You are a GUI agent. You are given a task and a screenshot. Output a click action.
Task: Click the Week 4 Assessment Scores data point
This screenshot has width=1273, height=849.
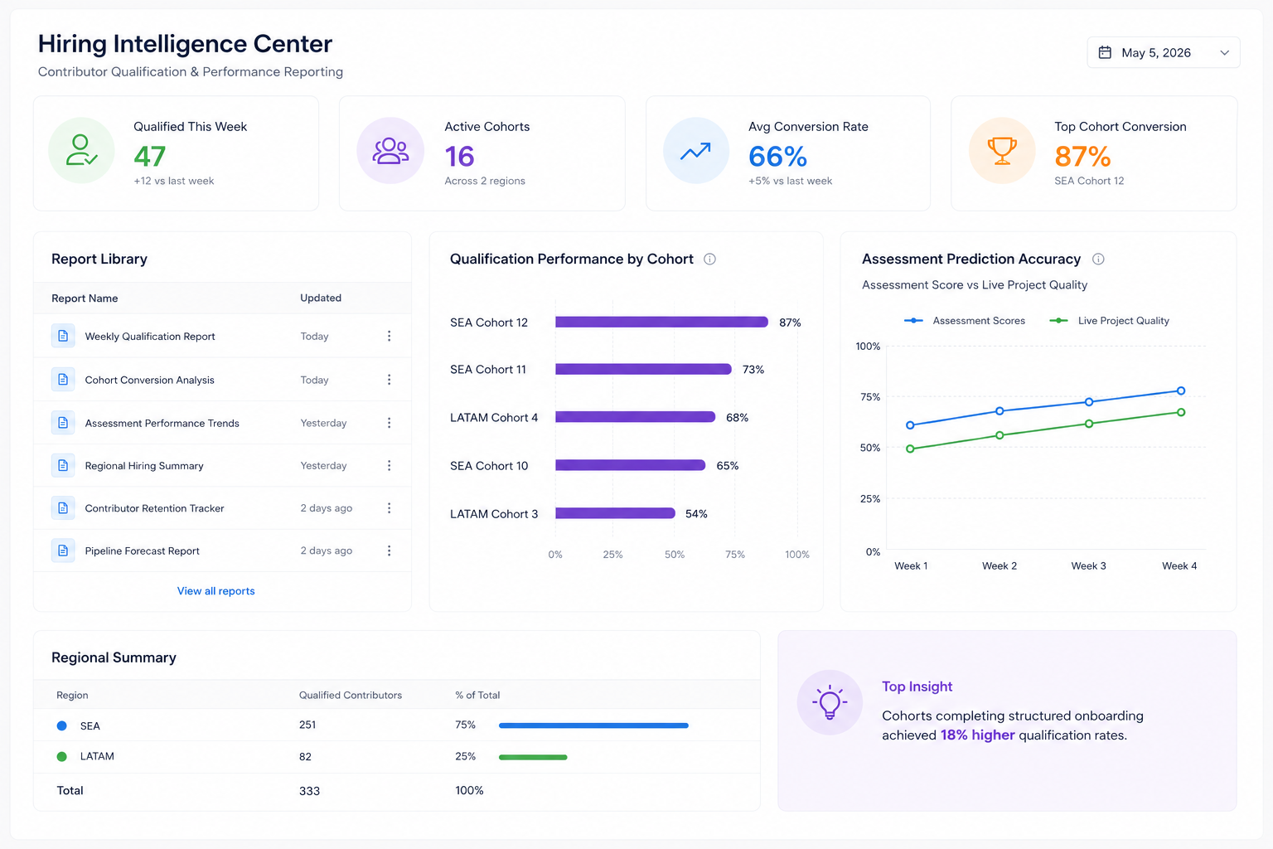pyautogui.click(x=1181, y=391)
